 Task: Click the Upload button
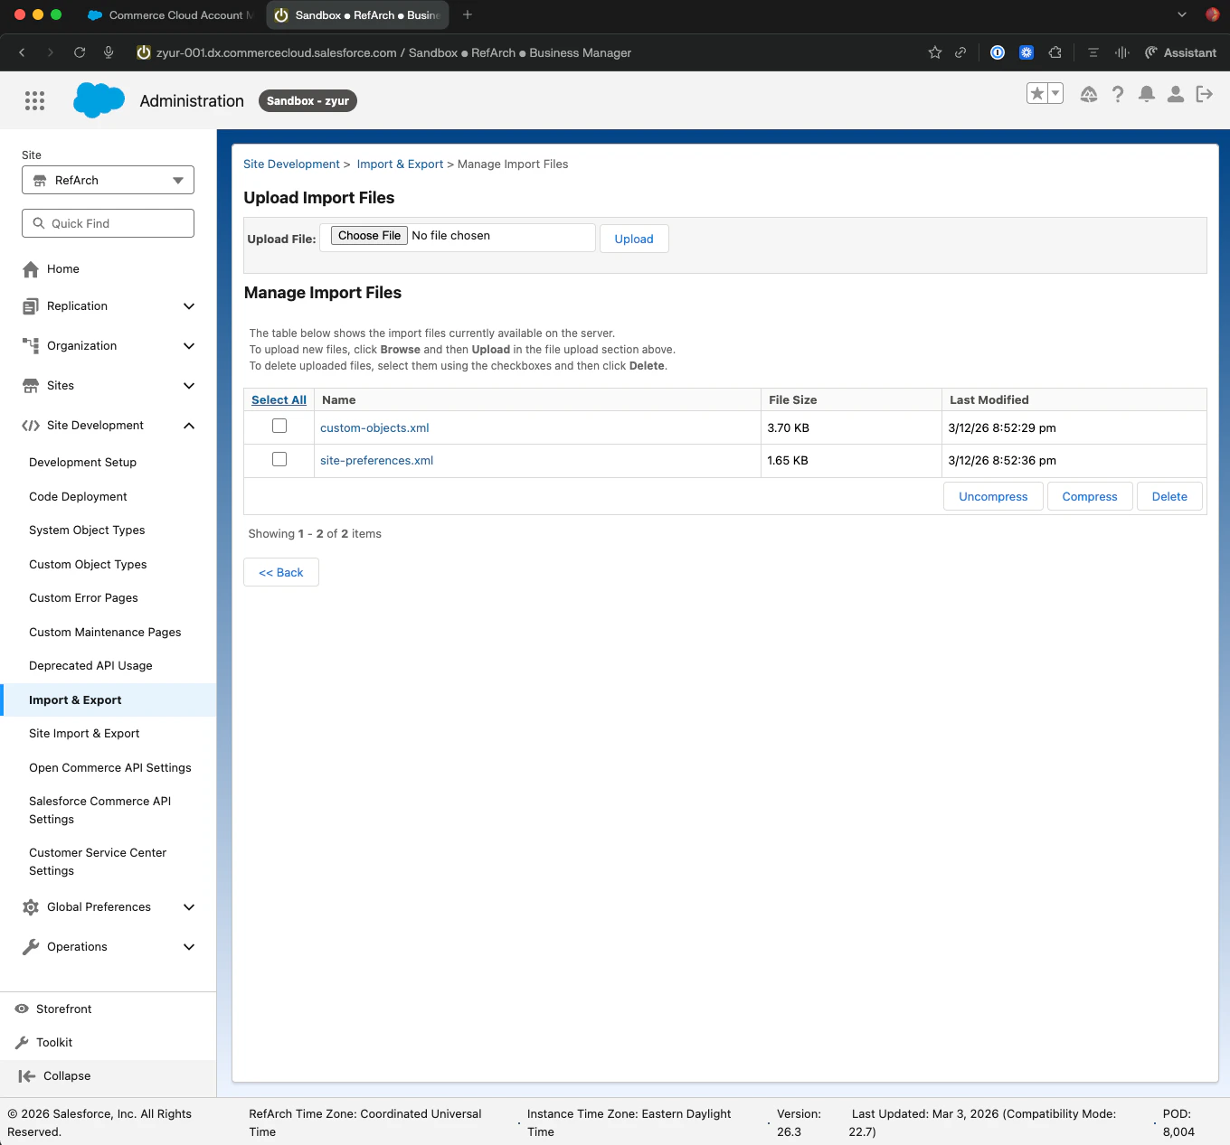pos(634,239)
